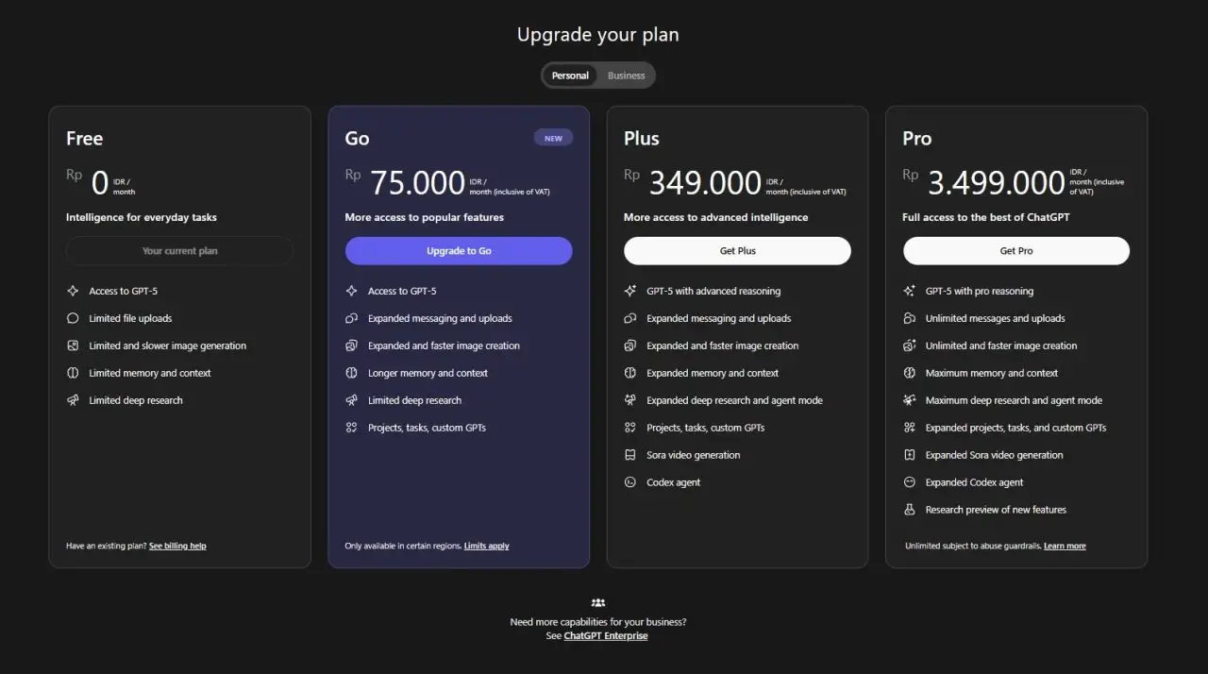Click the file uploads icon under Free plan
The height and width of the screenshot is (674, 1208).
click(x=72, y=318)
